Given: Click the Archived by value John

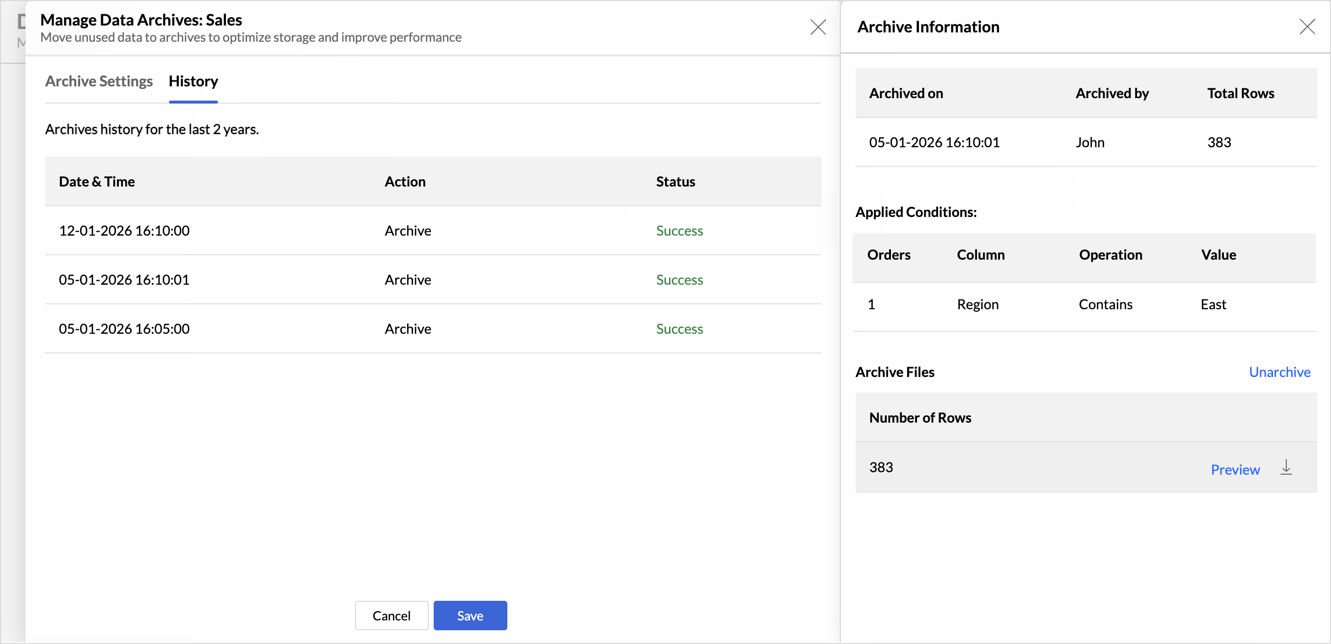Looking at the screenshot, I should pyautogui.click(x=1090, y=142).
